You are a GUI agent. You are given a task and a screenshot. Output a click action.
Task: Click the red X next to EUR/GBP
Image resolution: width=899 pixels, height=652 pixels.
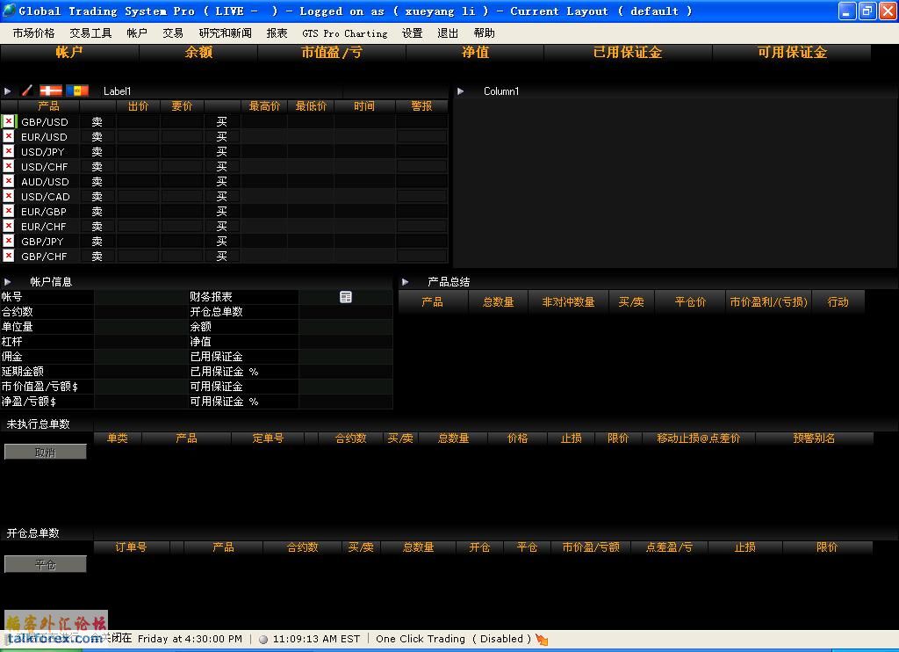click(x=9, y=211)
